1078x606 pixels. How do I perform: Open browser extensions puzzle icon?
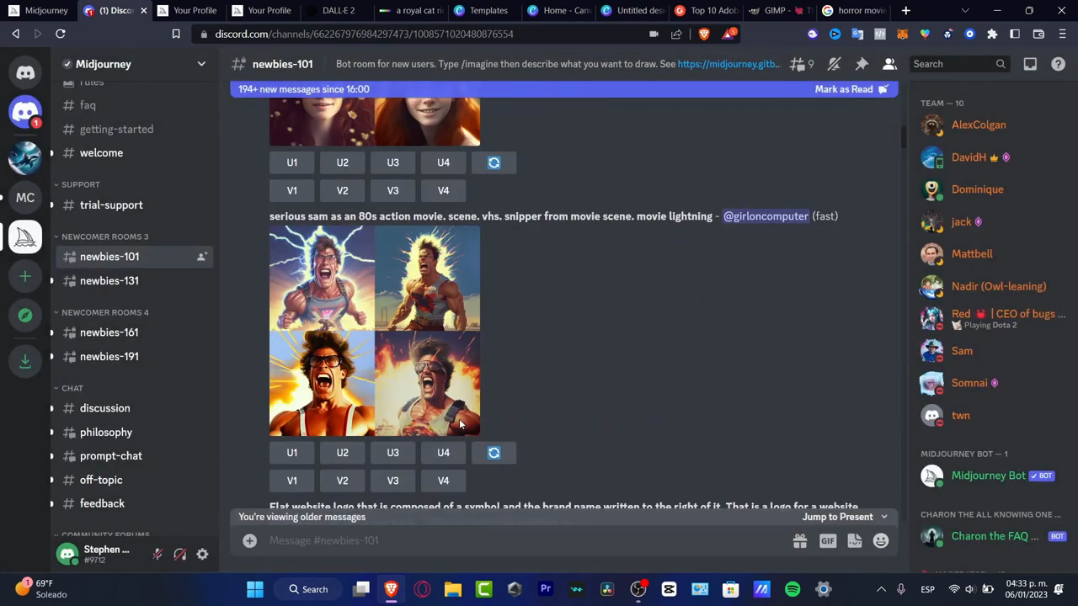click(x=992, y=34)
